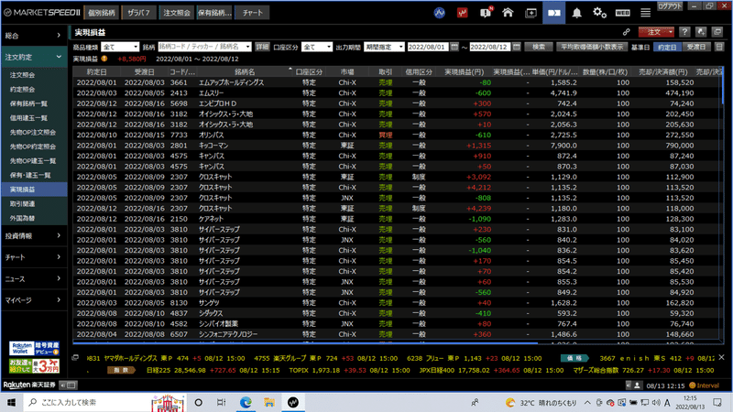
Task: Switch to the ザラバ７ tab
Action: 139,13
